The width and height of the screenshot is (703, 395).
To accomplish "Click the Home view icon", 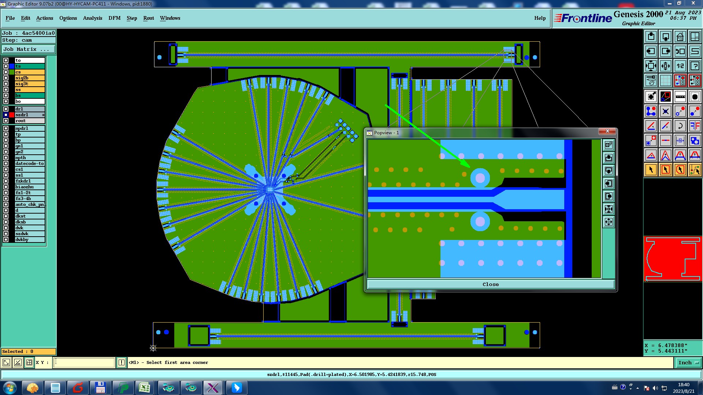I will (x=680, y=37).
